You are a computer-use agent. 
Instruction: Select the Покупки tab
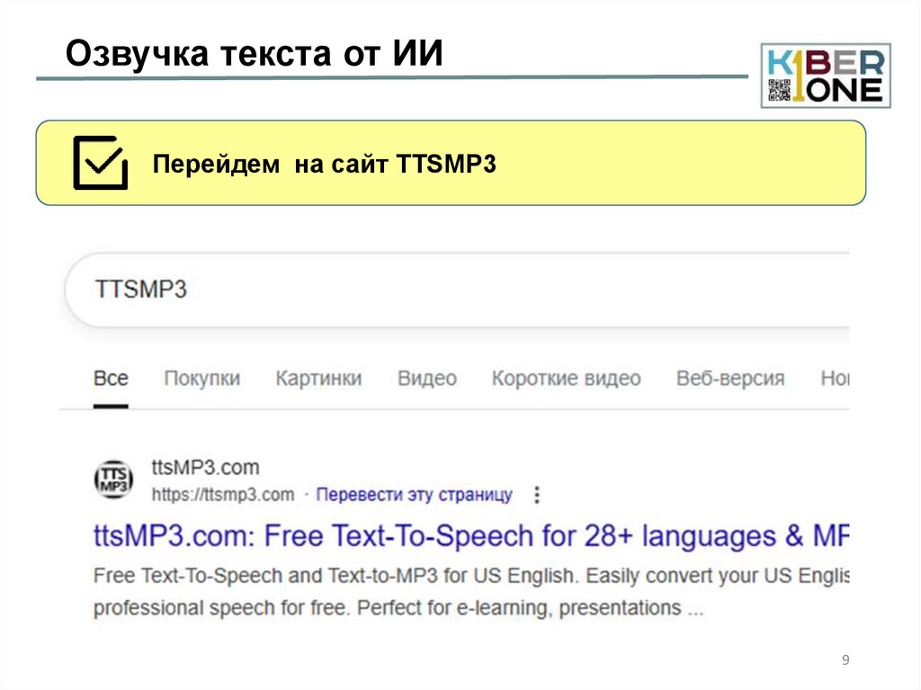(x=201, y=379)
